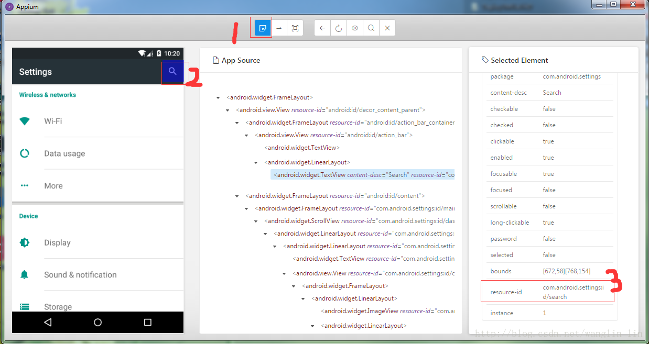Collapse ScrollView dashboard node
Image resolution: width=649 pixels, height=344 pixels.
click(x=256, y=221)
